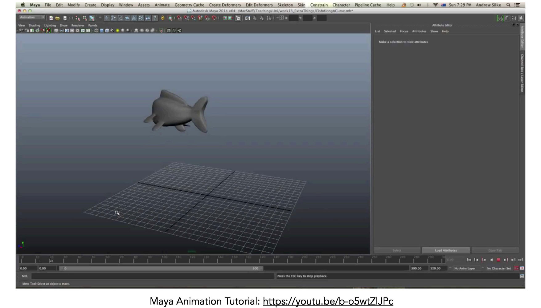The width and height of the screenshot is (541, 308).
Task: Open the Animate menu
Action: [x=162, y=5]
